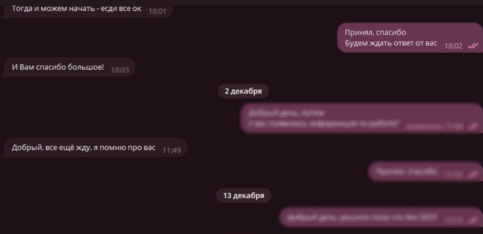Click blurred timestamp on two-line outgoing message
Screen dimensions: 483x234
[435, 126]
